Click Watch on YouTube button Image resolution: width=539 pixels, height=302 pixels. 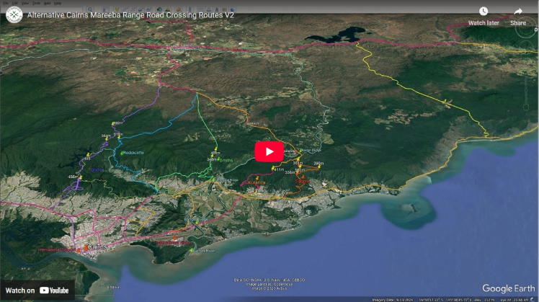[37, 290]
